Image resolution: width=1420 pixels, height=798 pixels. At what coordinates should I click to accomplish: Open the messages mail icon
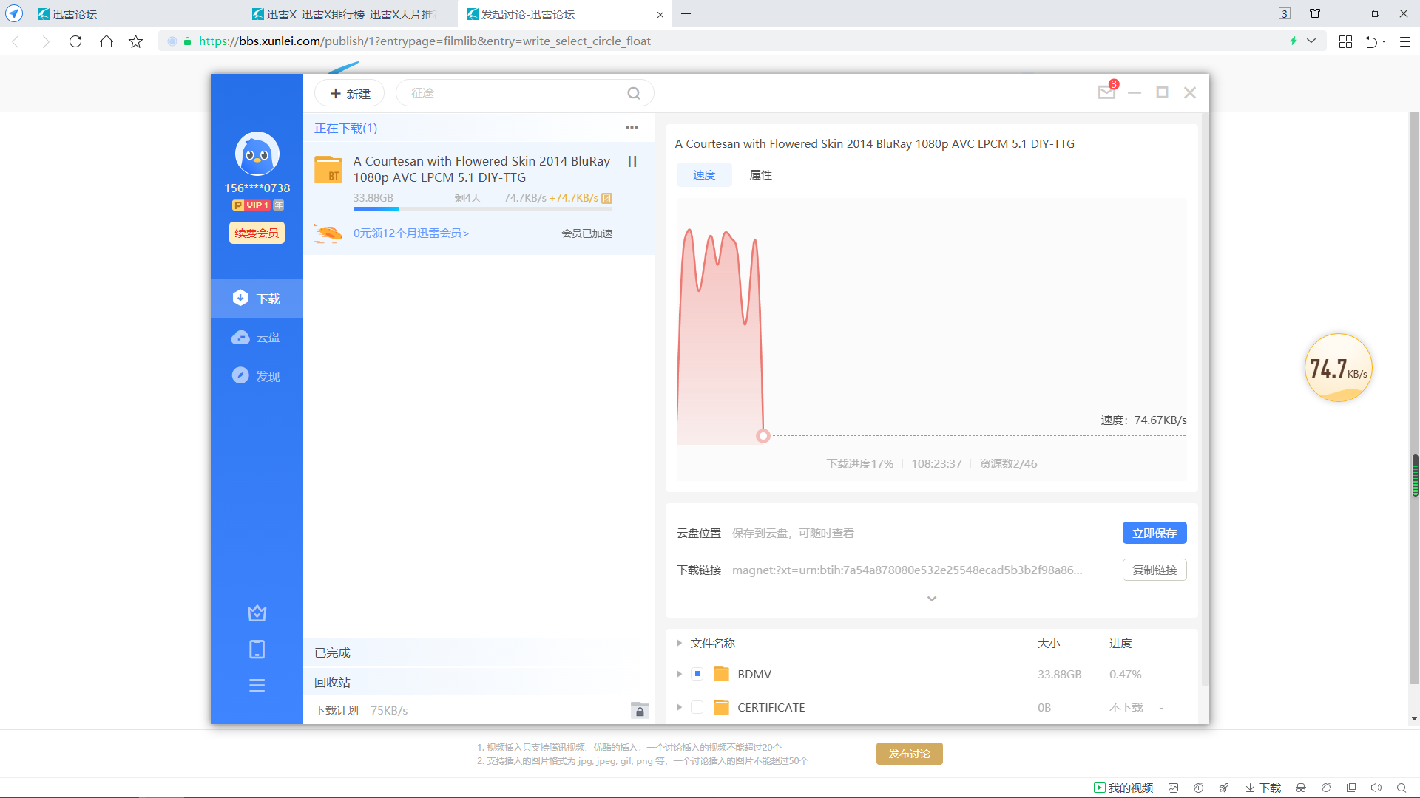point(1106,92)
